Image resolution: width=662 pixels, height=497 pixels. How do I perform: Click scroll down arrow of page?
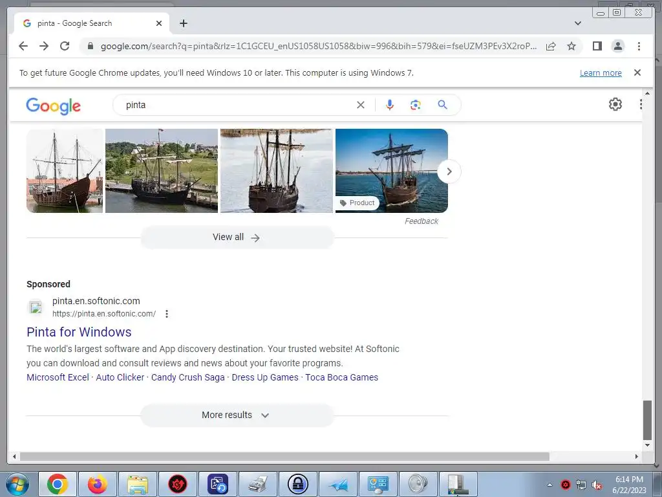pos(647,445)
